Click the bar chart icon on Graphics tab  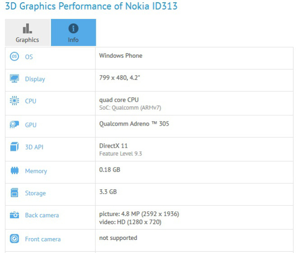27,29
